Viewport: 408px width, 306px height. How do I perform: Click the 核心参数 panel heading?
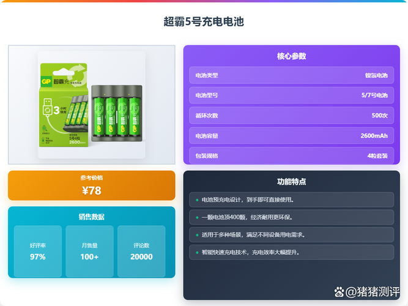point(291,56)
